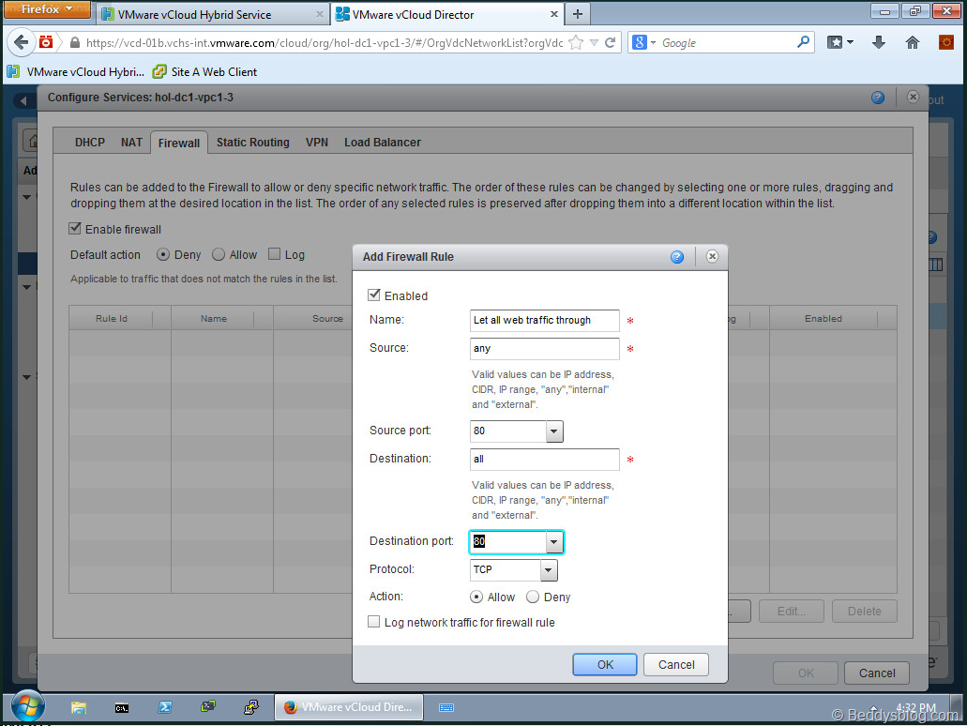Switch to VMware vCloud Director taskbar button
This screenshot has height=726, width=967.
pos(349,707)
